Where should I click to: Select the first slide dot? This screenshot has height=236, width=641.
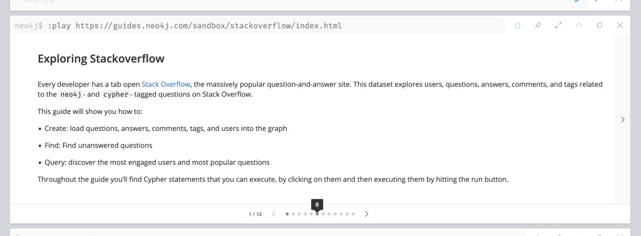tap(287, 214)
